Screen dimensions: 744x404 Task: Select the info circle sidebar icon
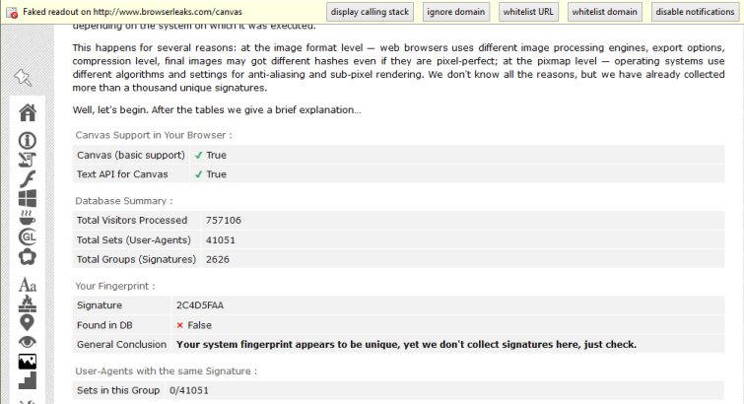27,141
